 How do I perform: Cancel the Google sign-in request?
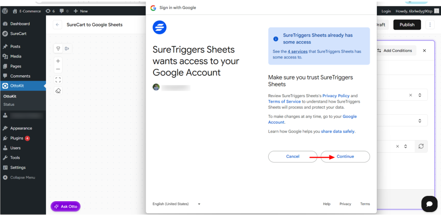click(293, 157)
